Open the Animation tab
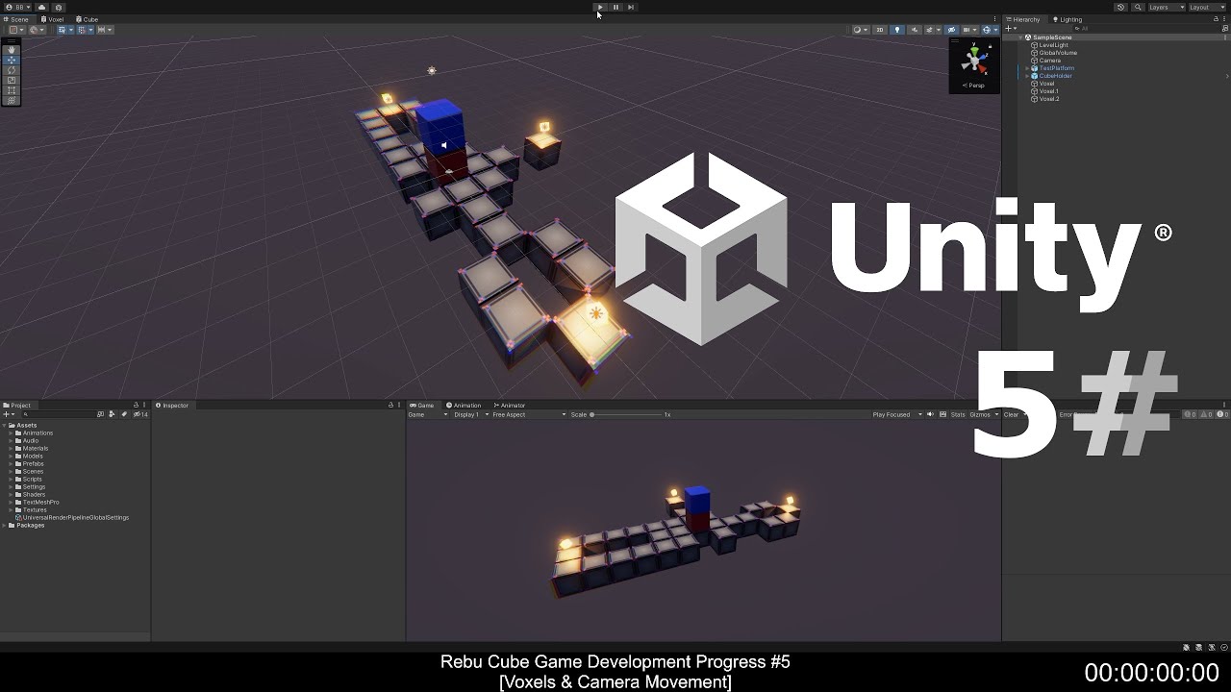Screen dimensions: 1231x692 tap(464, 406)
